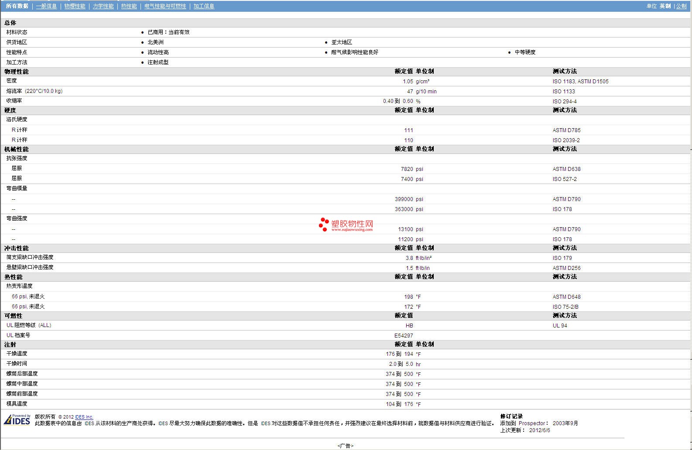Screen dimensions: 692x450
Task: Select density value 1.05
Action: click(x=408, y=82)
